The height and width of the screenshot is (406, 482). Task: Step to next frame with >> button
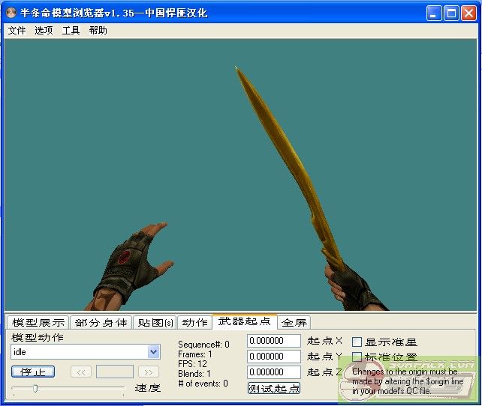(149, 372)
